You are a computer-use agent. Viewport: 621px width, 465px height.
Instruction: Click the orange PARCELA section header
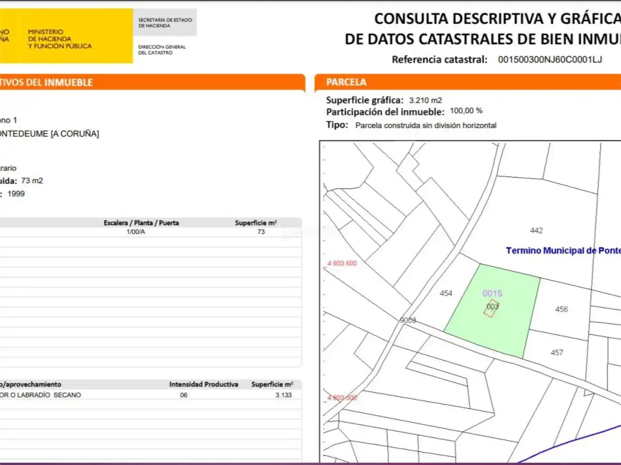point(468,82)
